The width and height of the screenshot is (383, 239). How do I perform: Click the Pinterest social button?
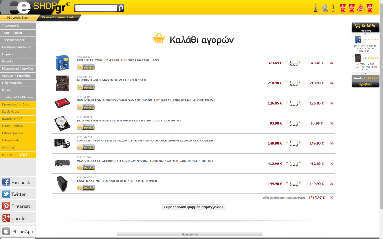18,206
